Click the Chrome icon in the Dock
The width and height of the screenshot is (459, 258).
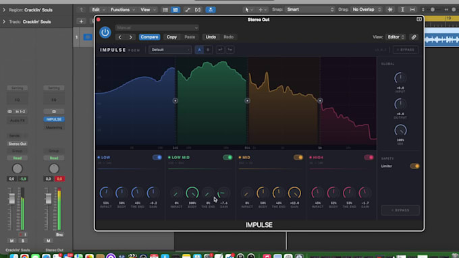point(24,256)
